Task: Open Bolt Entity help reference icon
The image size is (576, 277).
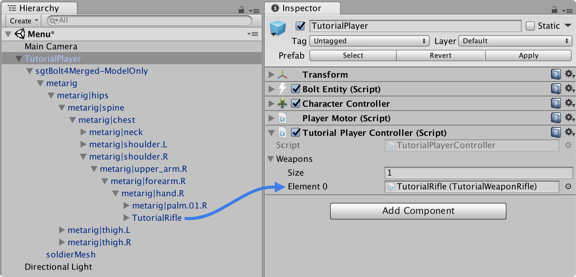Action: (x=556, y=89)
